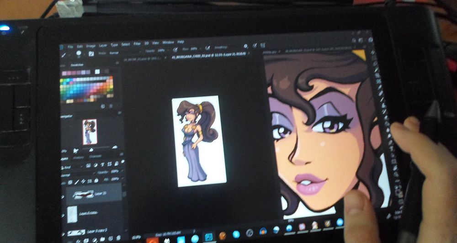Select the Swatches panel tab
Image resolution: width=457 pixels, height=243 pixels.
click(77, 65)
